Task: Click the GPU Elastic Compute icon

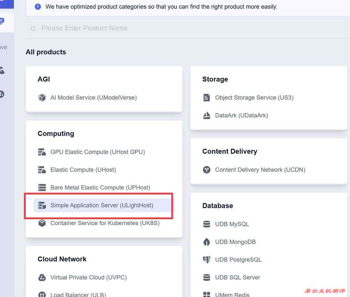Action: click(42, 152)
